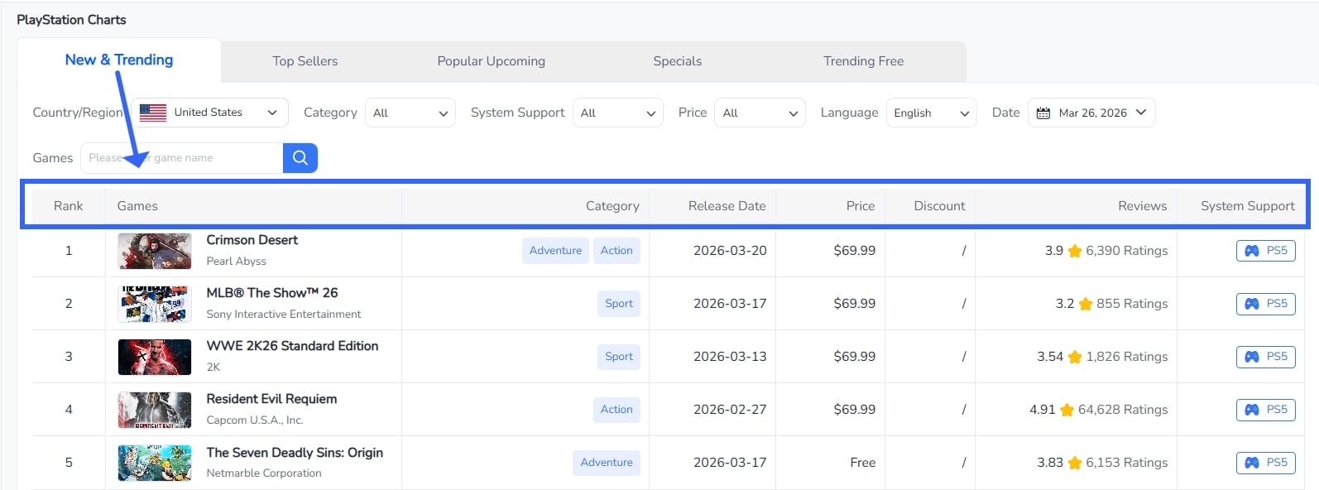Select the Specials tab
This screenshot has height=490, width=1319.
(677, 61)
